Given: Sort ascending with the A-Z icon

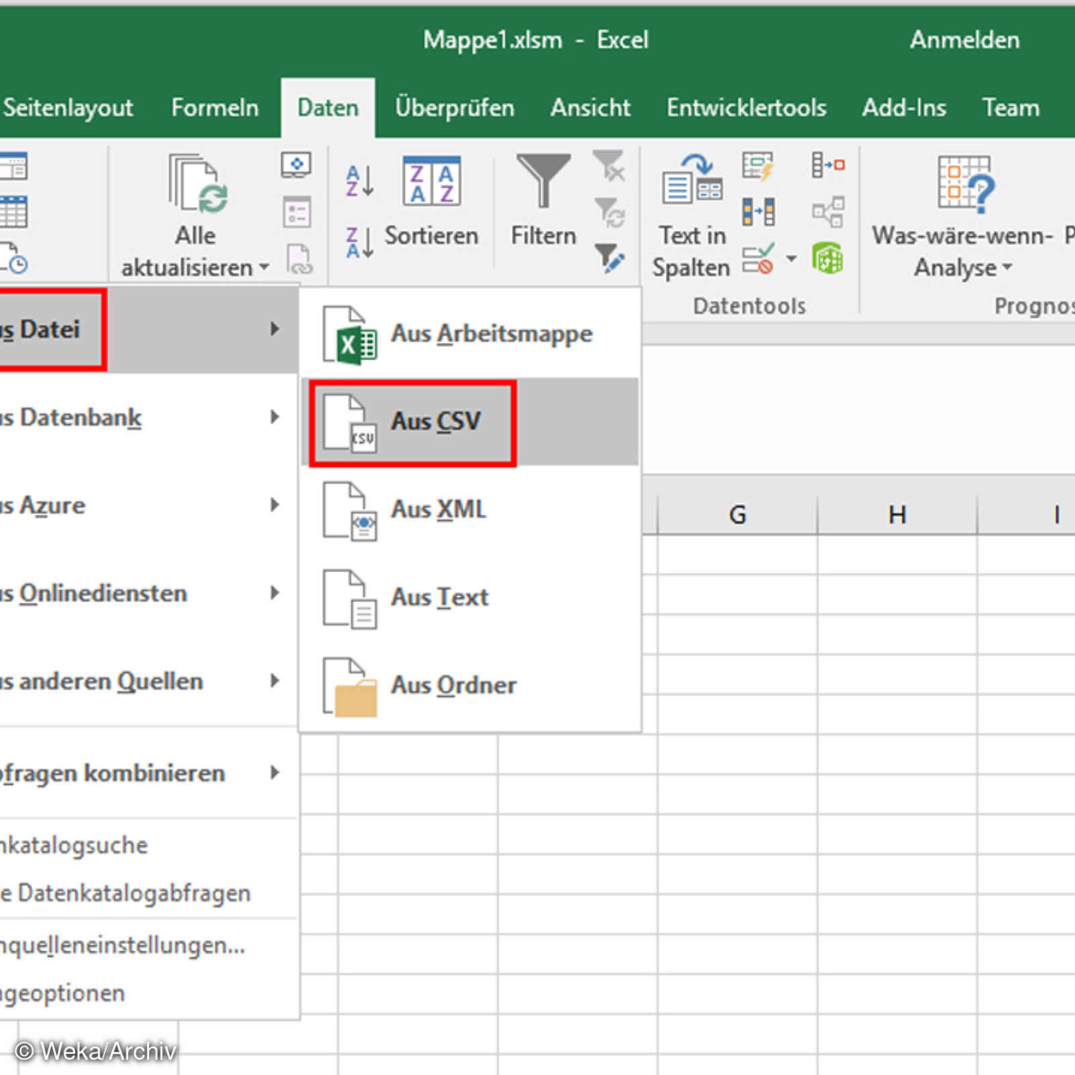Looking at the screenshot, I should (x=358, y=179).
